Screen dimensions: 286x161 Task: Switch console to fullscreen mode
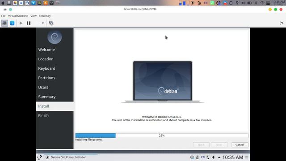click(282, 23)
